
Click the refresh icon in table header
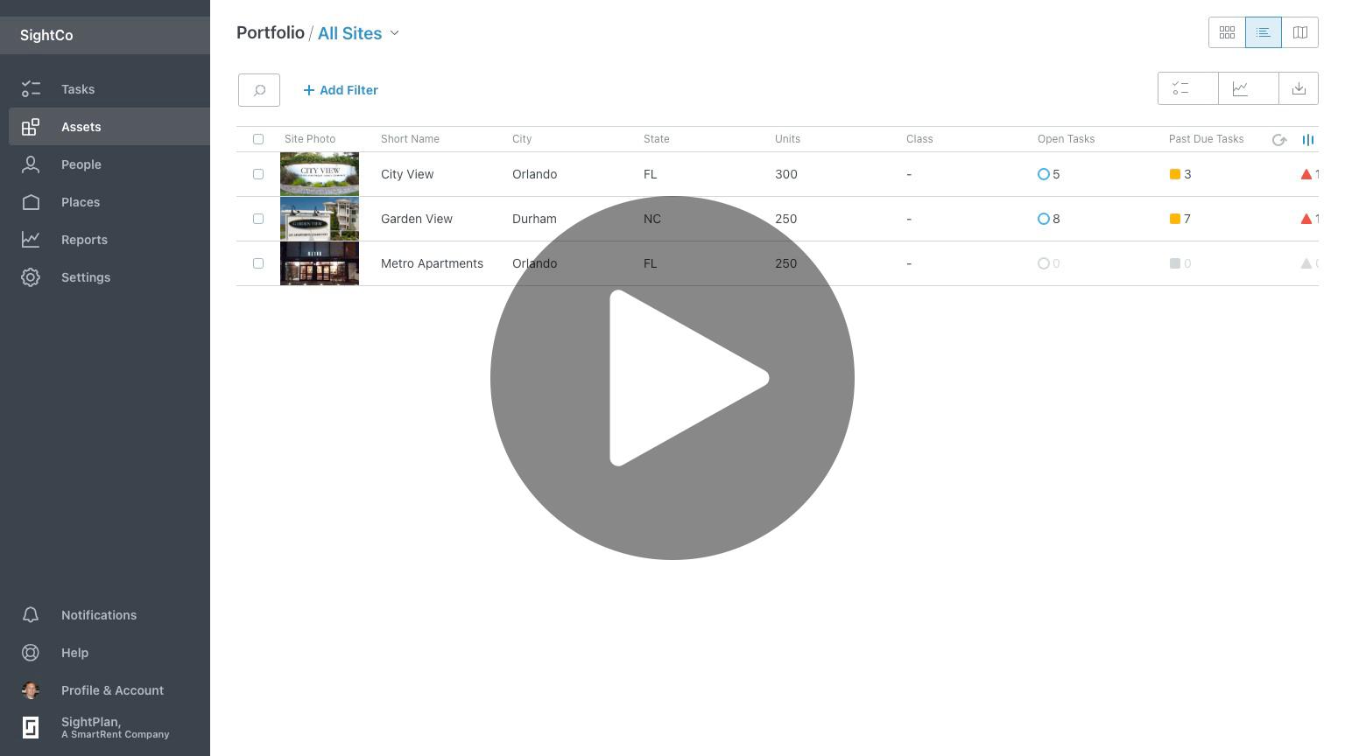coord(1279,140)
